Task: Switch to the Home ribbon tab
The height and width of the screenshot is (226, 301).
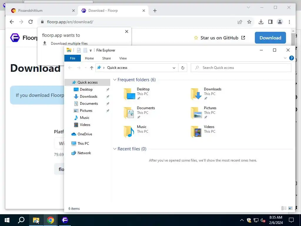Action: [x=89, y=58]
